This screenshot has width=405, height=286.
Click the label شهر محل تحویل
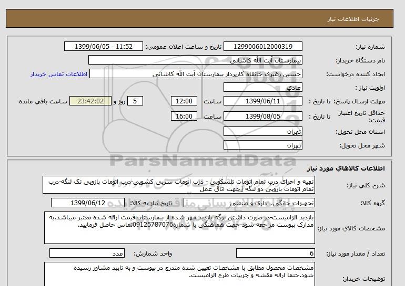[x=362, y=145]
